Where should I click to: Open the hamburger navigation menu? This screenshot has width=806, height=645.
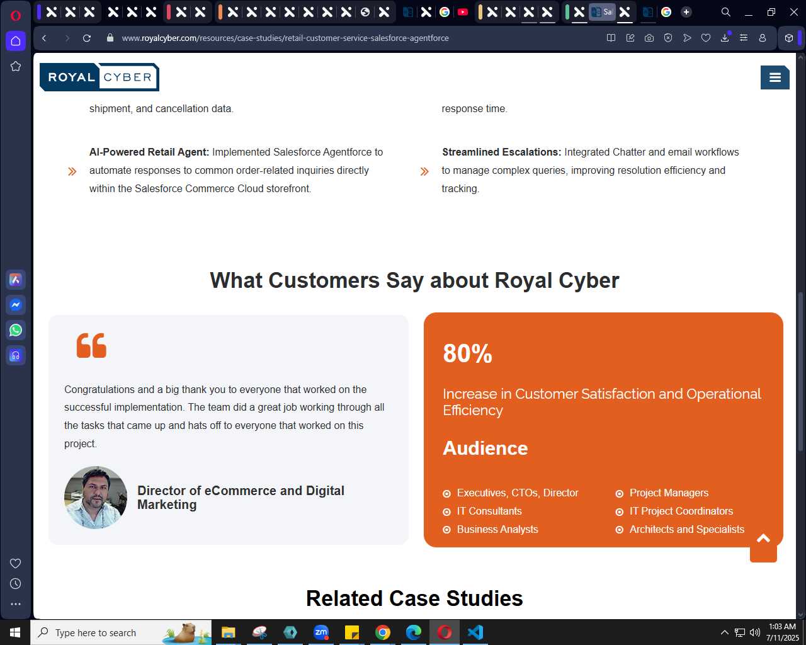775,77
